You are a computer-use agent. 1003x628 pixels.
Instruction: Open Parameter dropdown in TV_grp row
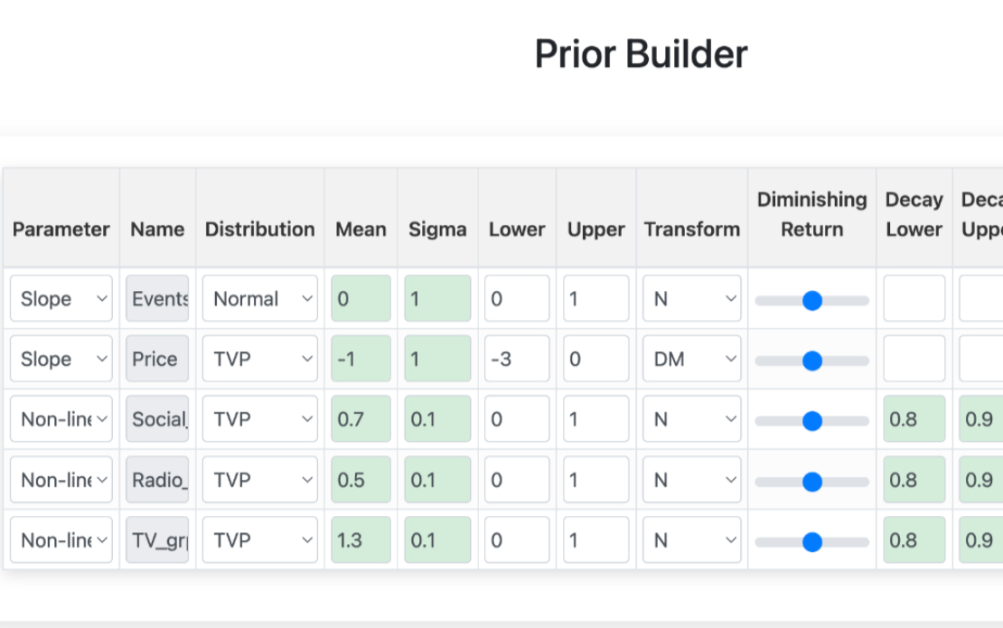pos(61,539)
